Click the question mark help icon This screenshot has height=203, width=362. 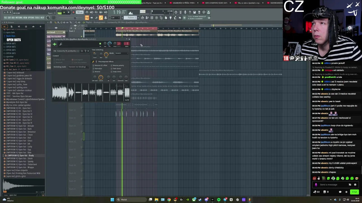(190, 12)
